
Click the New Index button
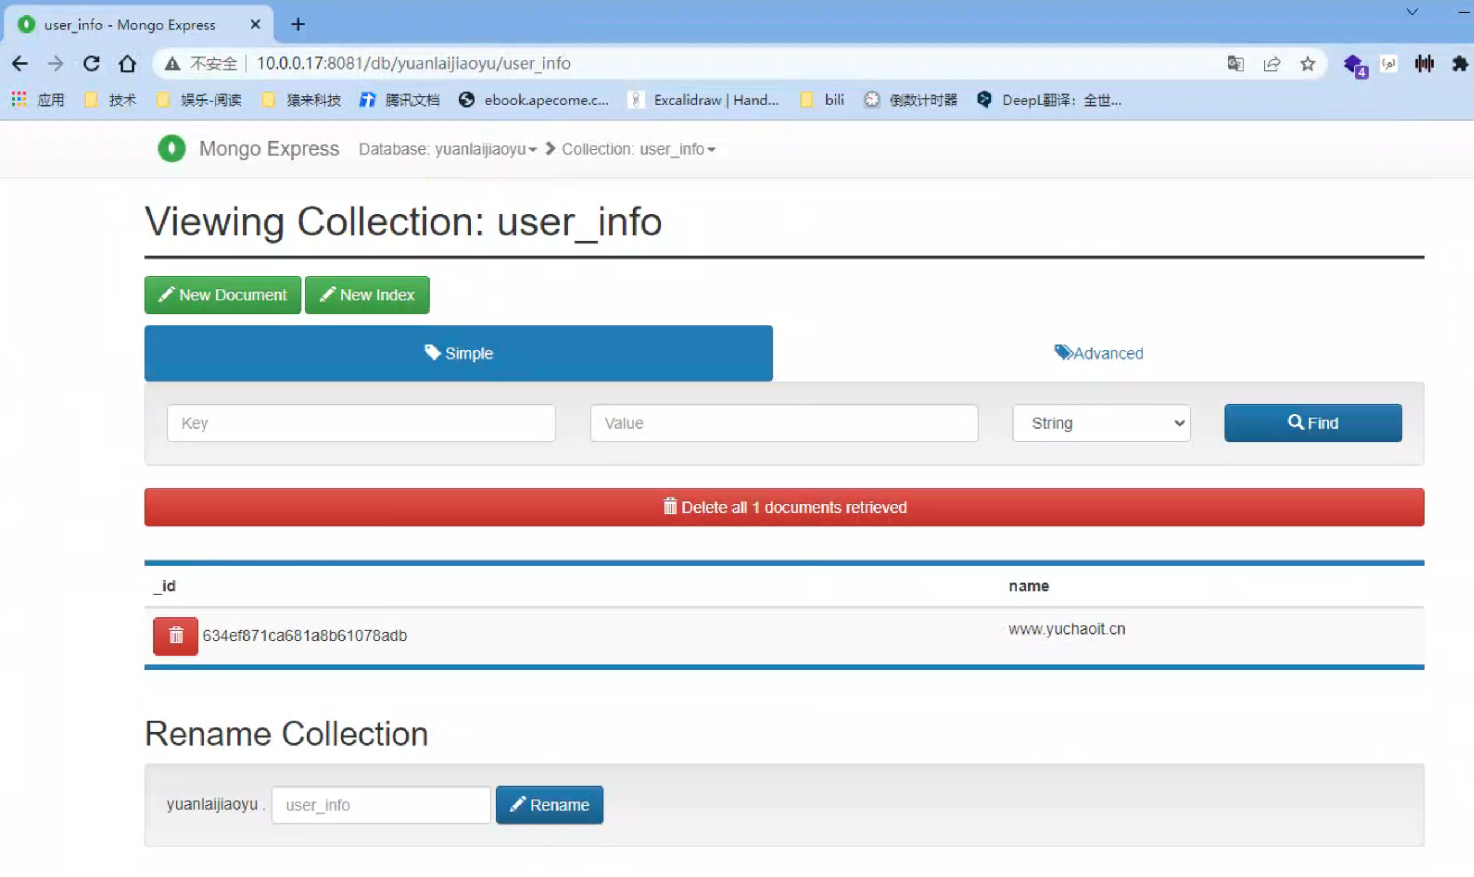pyautogui.click(x=367, y=294)
